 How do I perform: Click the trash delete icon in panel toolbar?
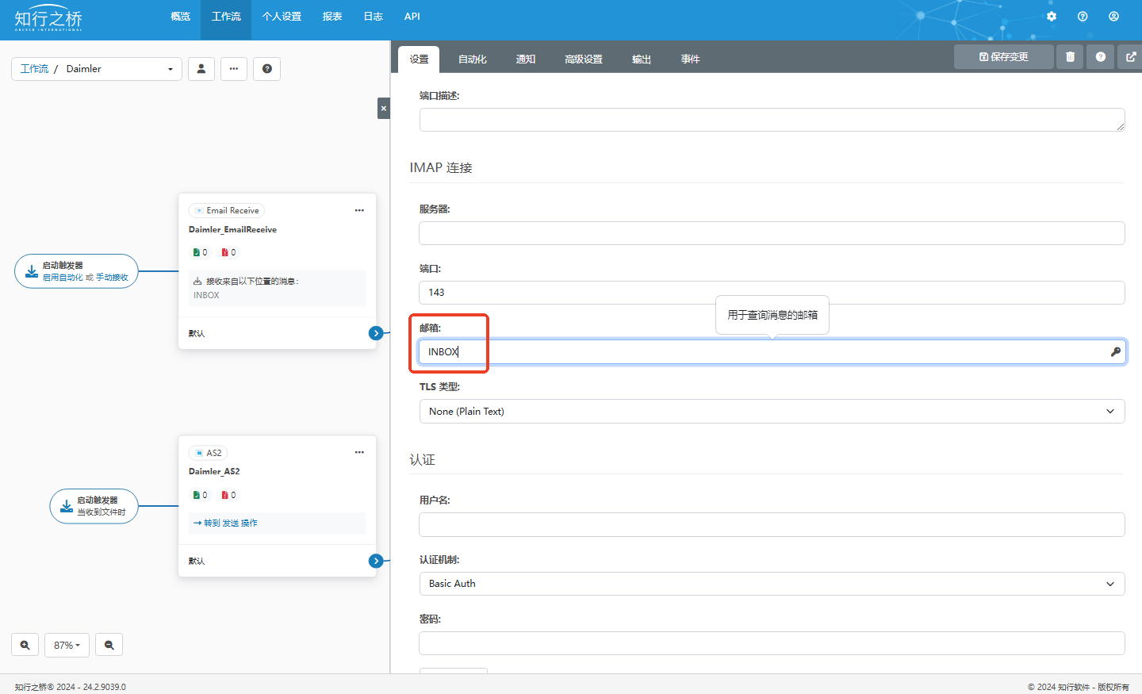point(1070,57)
